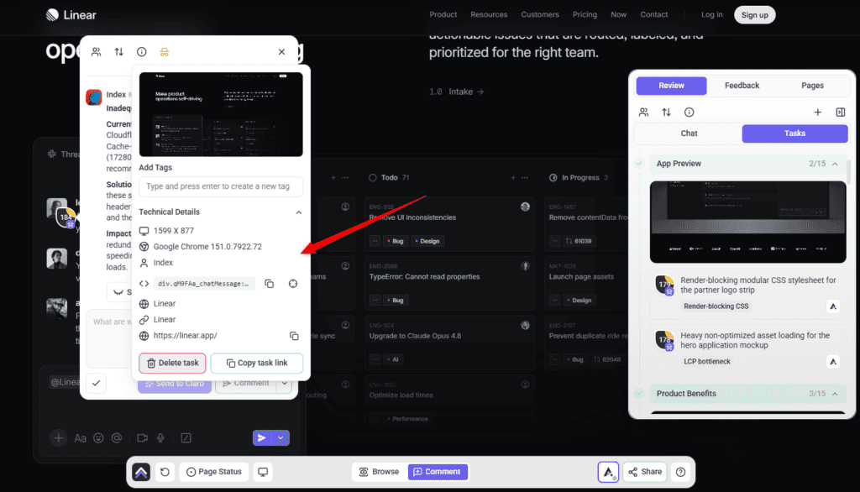Click the task 178 avatar badge
The image size is (860, 492).
coord(665,341)
